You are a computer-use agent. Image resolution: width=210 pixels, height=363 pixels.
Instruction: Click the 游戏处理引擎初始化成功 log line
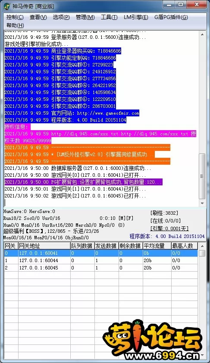[x=36, y=44]
